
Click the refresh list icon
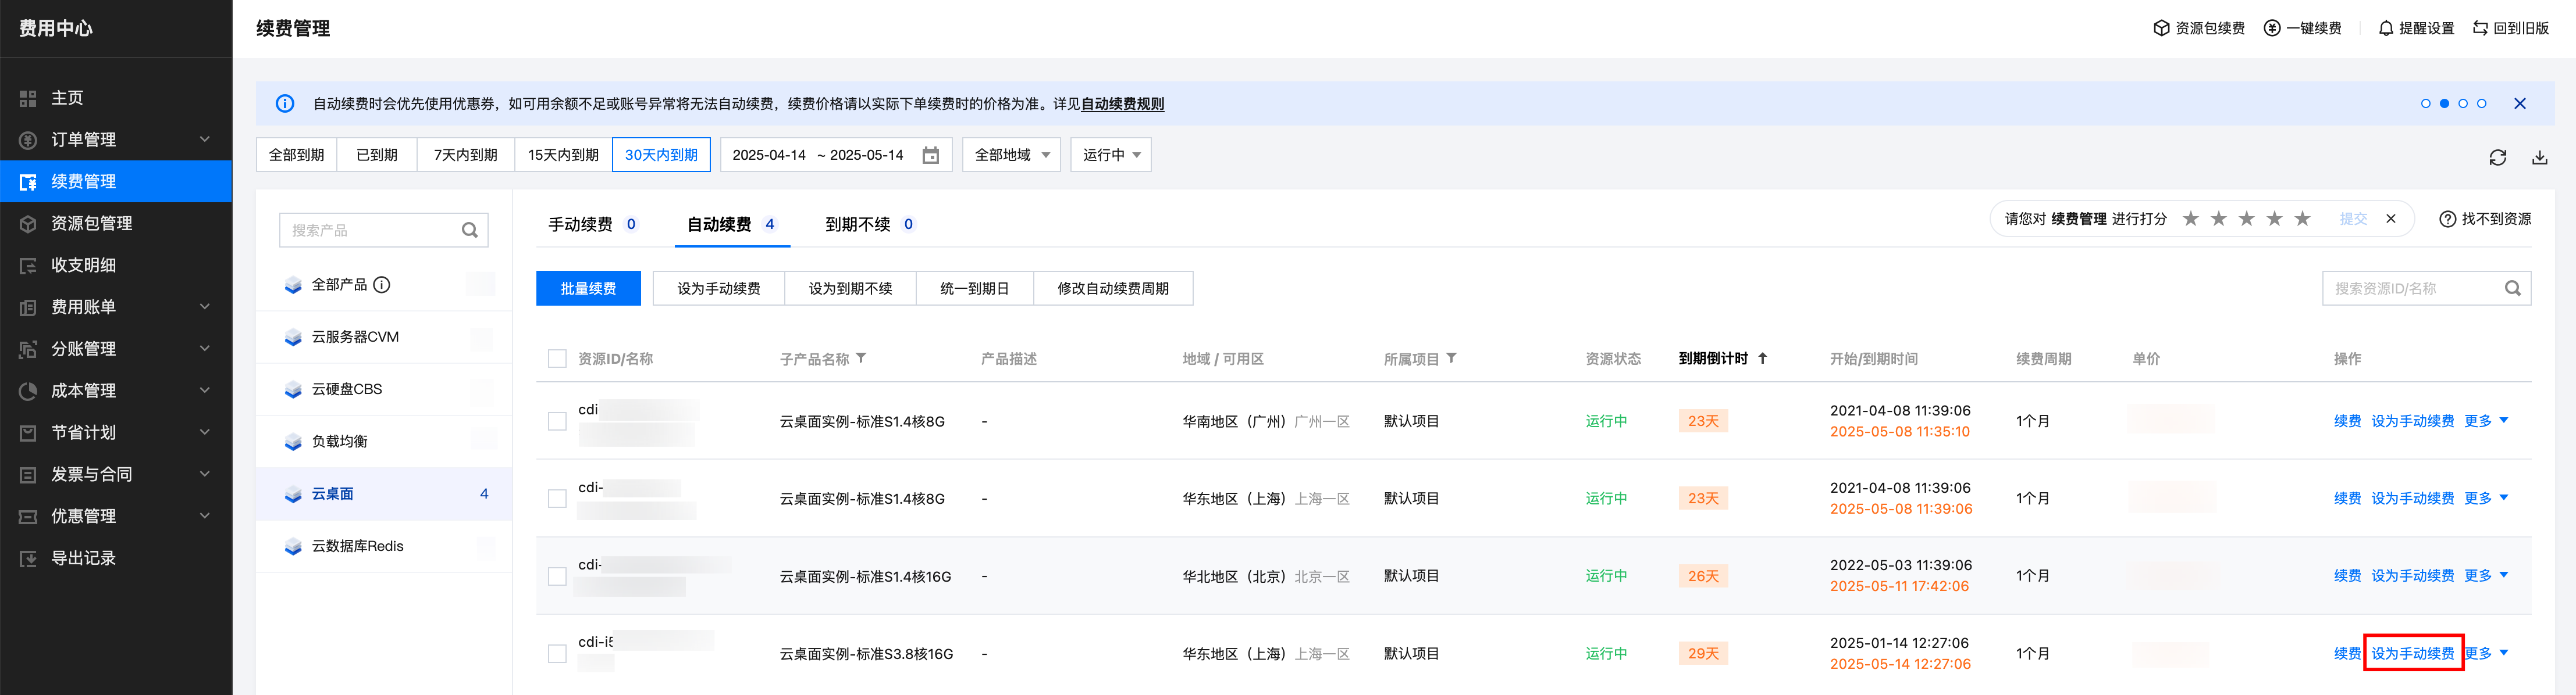tap(2498, 157)
